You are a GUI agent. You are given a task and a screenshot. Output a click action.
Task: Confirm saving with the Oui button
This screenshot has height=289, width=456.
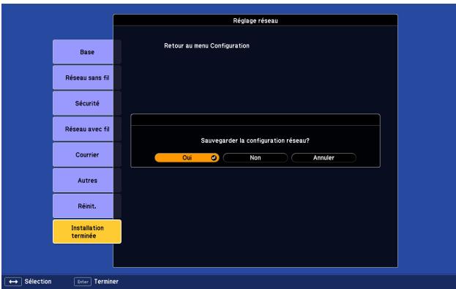pyautogui.click(x=187, y=157)
